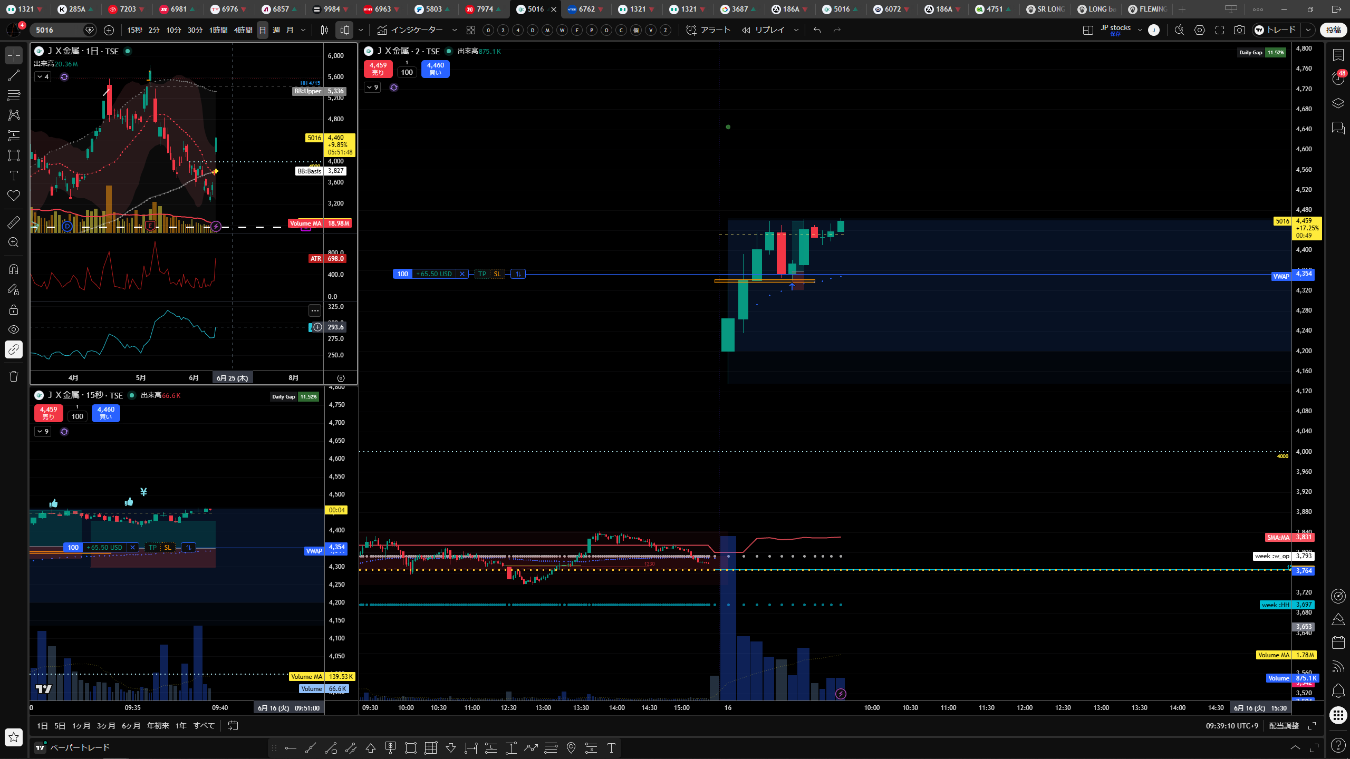Screen dimensions: 1350x759
Task: Expand the indicator legend showing 9
Action: click(x=372, y=87)
